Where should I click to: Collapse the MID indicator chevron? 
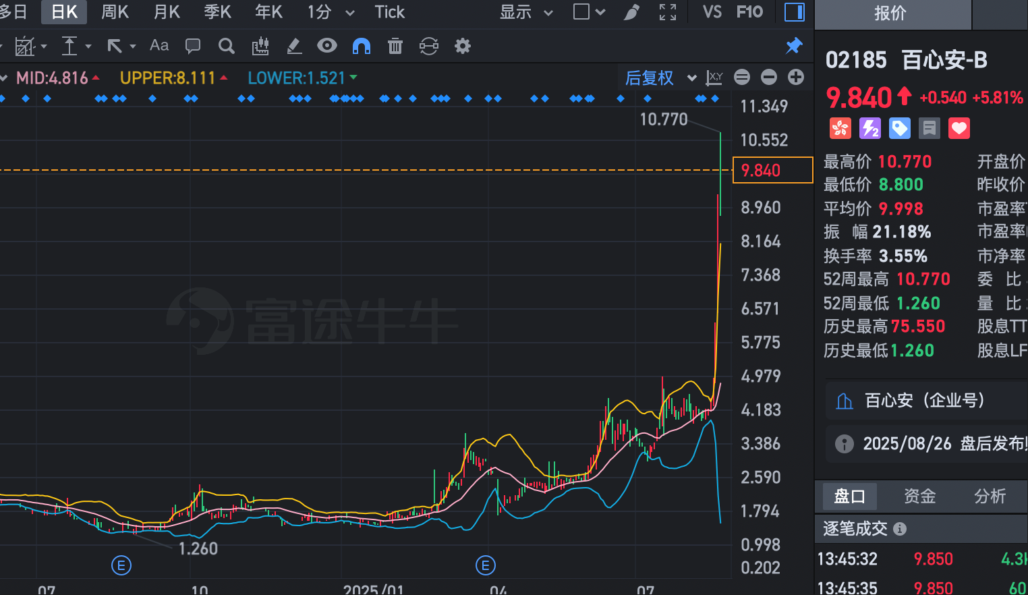(x=4, y=78)
